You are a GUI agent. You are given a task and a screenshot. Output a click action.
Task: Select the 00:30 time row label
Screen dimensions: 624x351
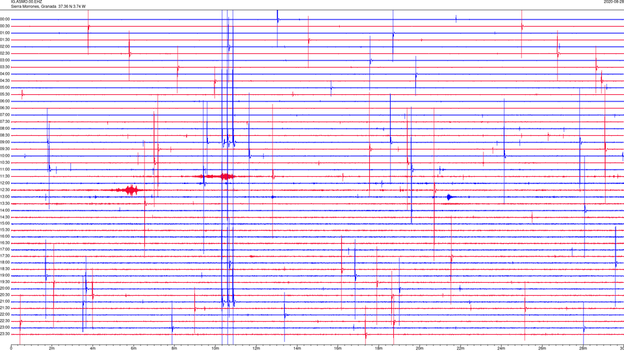point(5,26)
